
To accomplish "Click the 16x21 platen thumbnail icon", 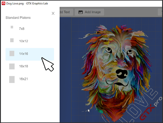I will click(x=12, y=79).
